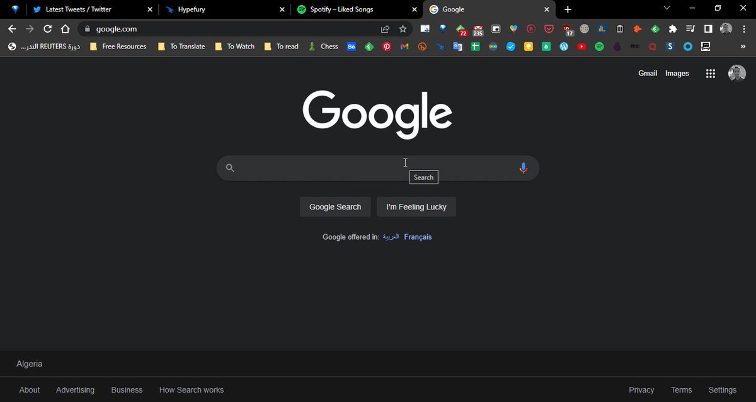Open How Search works link
This screenshot has height=402, width=756.
[192, 390]
